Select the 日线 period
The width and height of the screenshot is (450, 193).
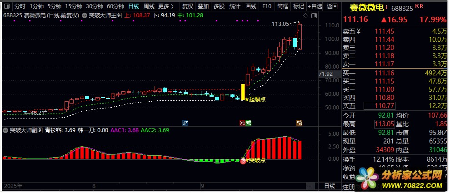[134, 6]
